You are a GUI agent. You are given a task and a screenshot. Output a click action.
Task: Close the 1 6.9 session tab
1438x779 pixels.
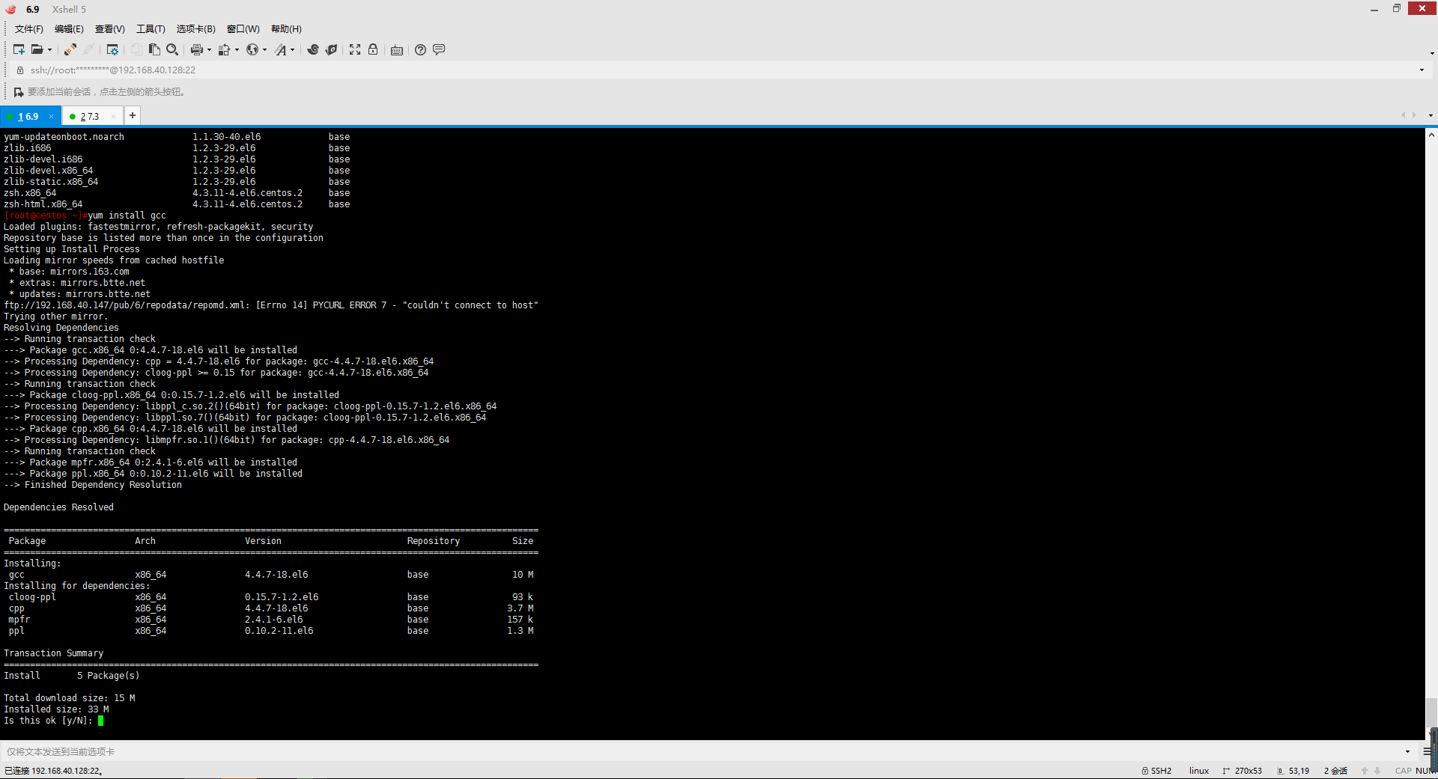[x=51, y=117]
